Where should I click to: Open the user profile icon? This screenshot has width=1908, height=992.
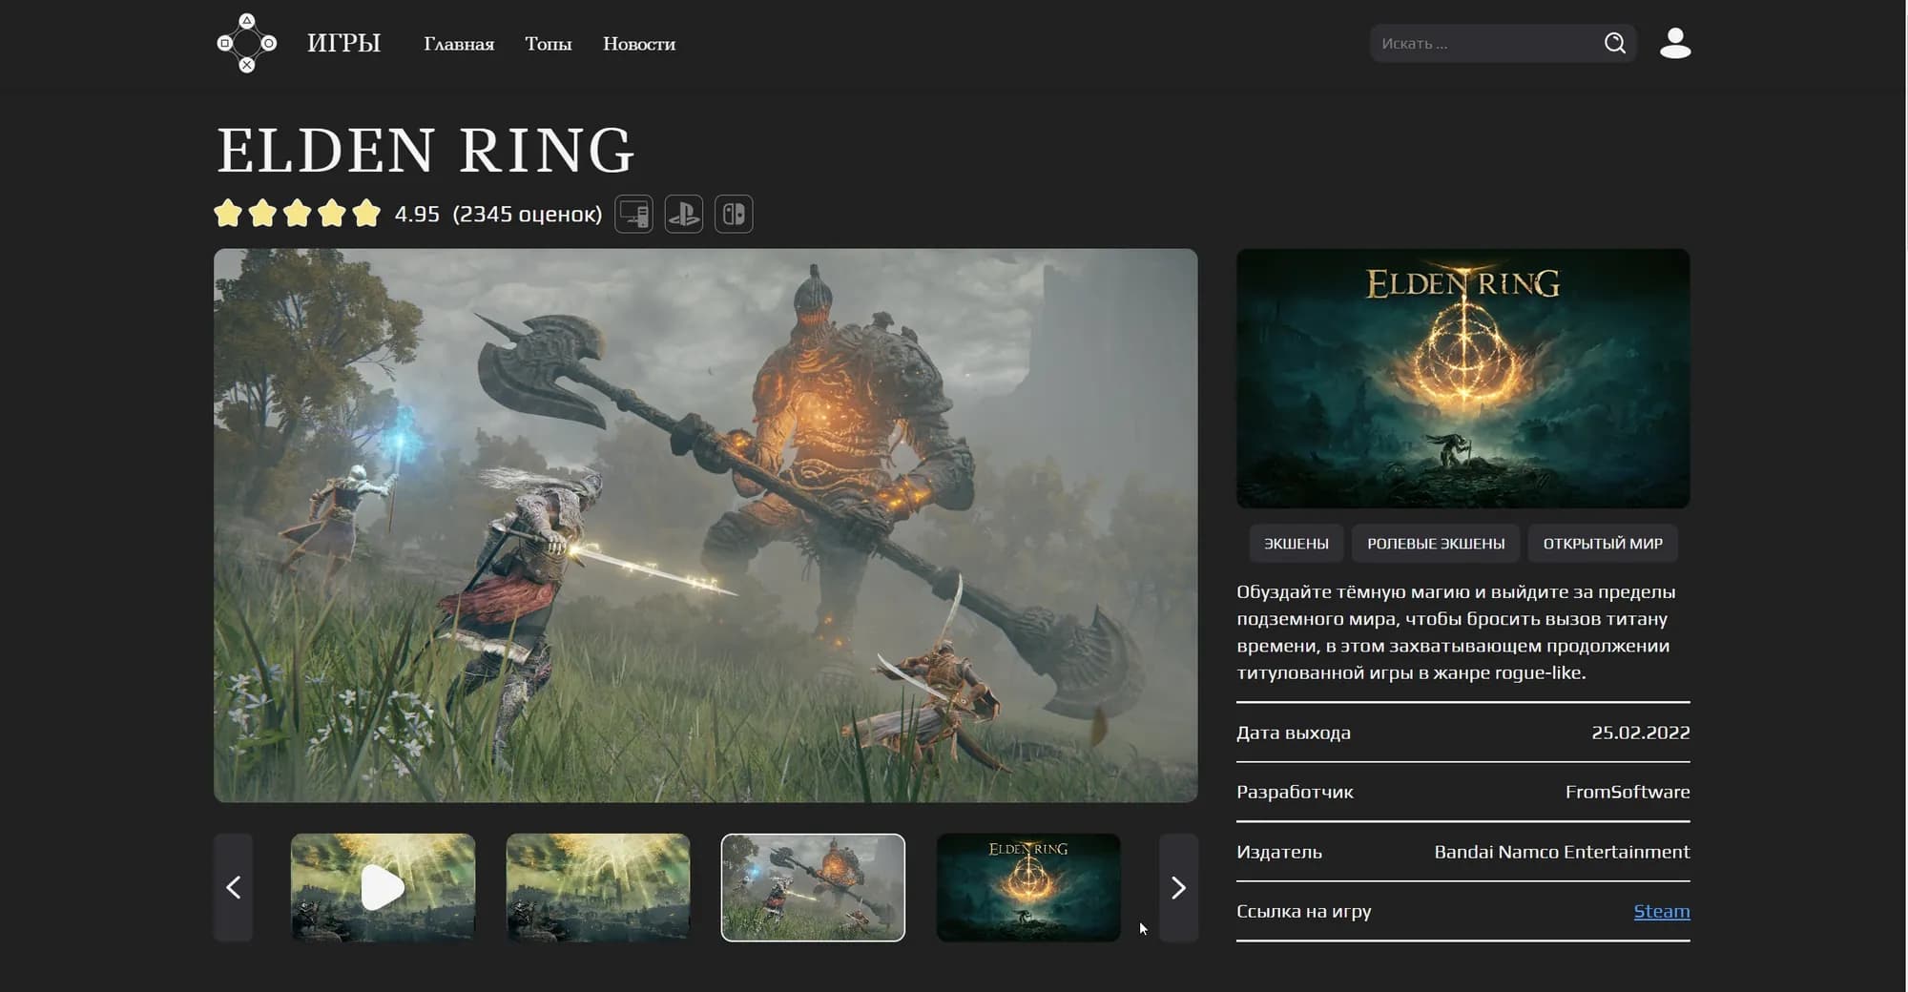click(1675, 43)
